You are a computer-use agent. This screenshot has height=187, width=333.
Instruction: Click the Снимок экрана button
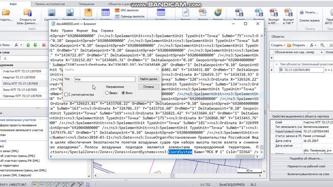pos(309,21)
